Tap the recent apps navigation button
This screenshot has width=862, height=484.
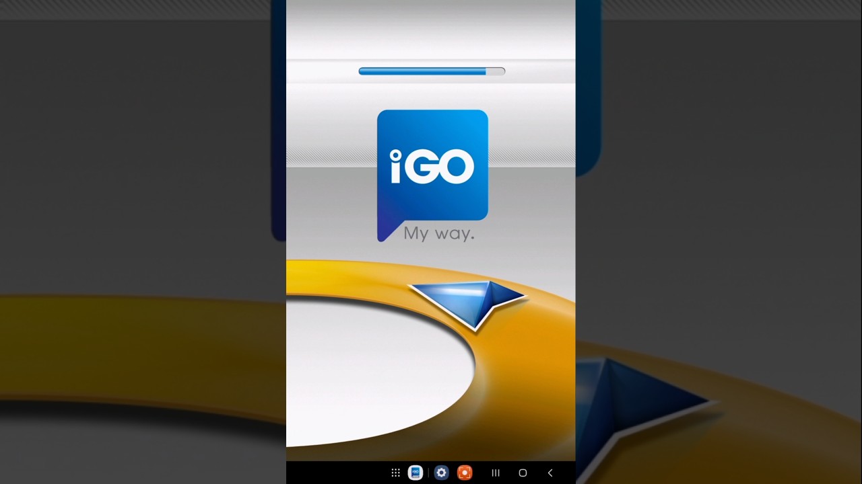496,473
